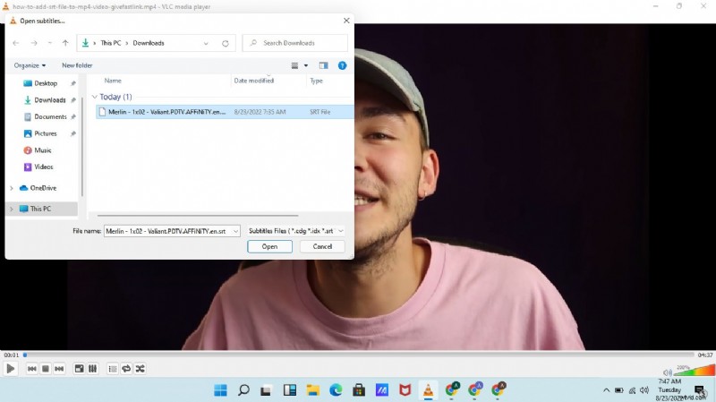Skip to next media track

[x=59, y=368]
